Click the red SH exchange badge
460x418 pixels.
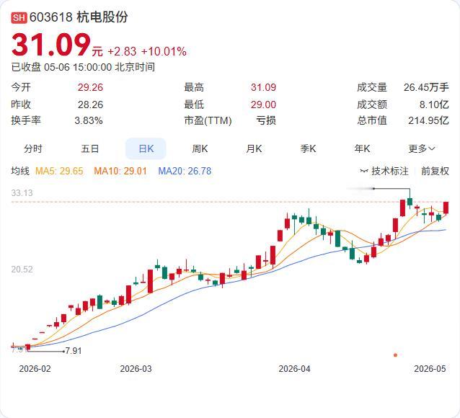tap(19, 17)
